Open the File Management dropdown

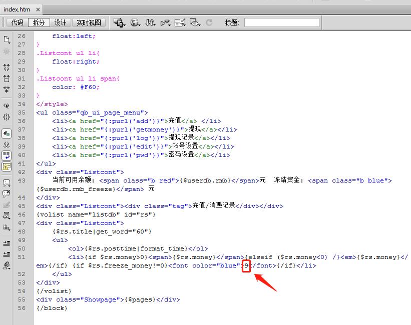click(150, 22)
